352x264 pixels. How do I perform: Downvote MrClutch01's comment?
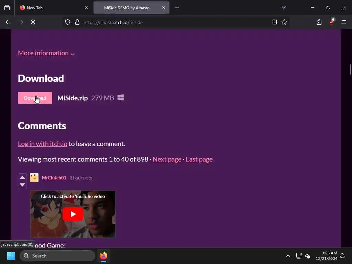22,185
